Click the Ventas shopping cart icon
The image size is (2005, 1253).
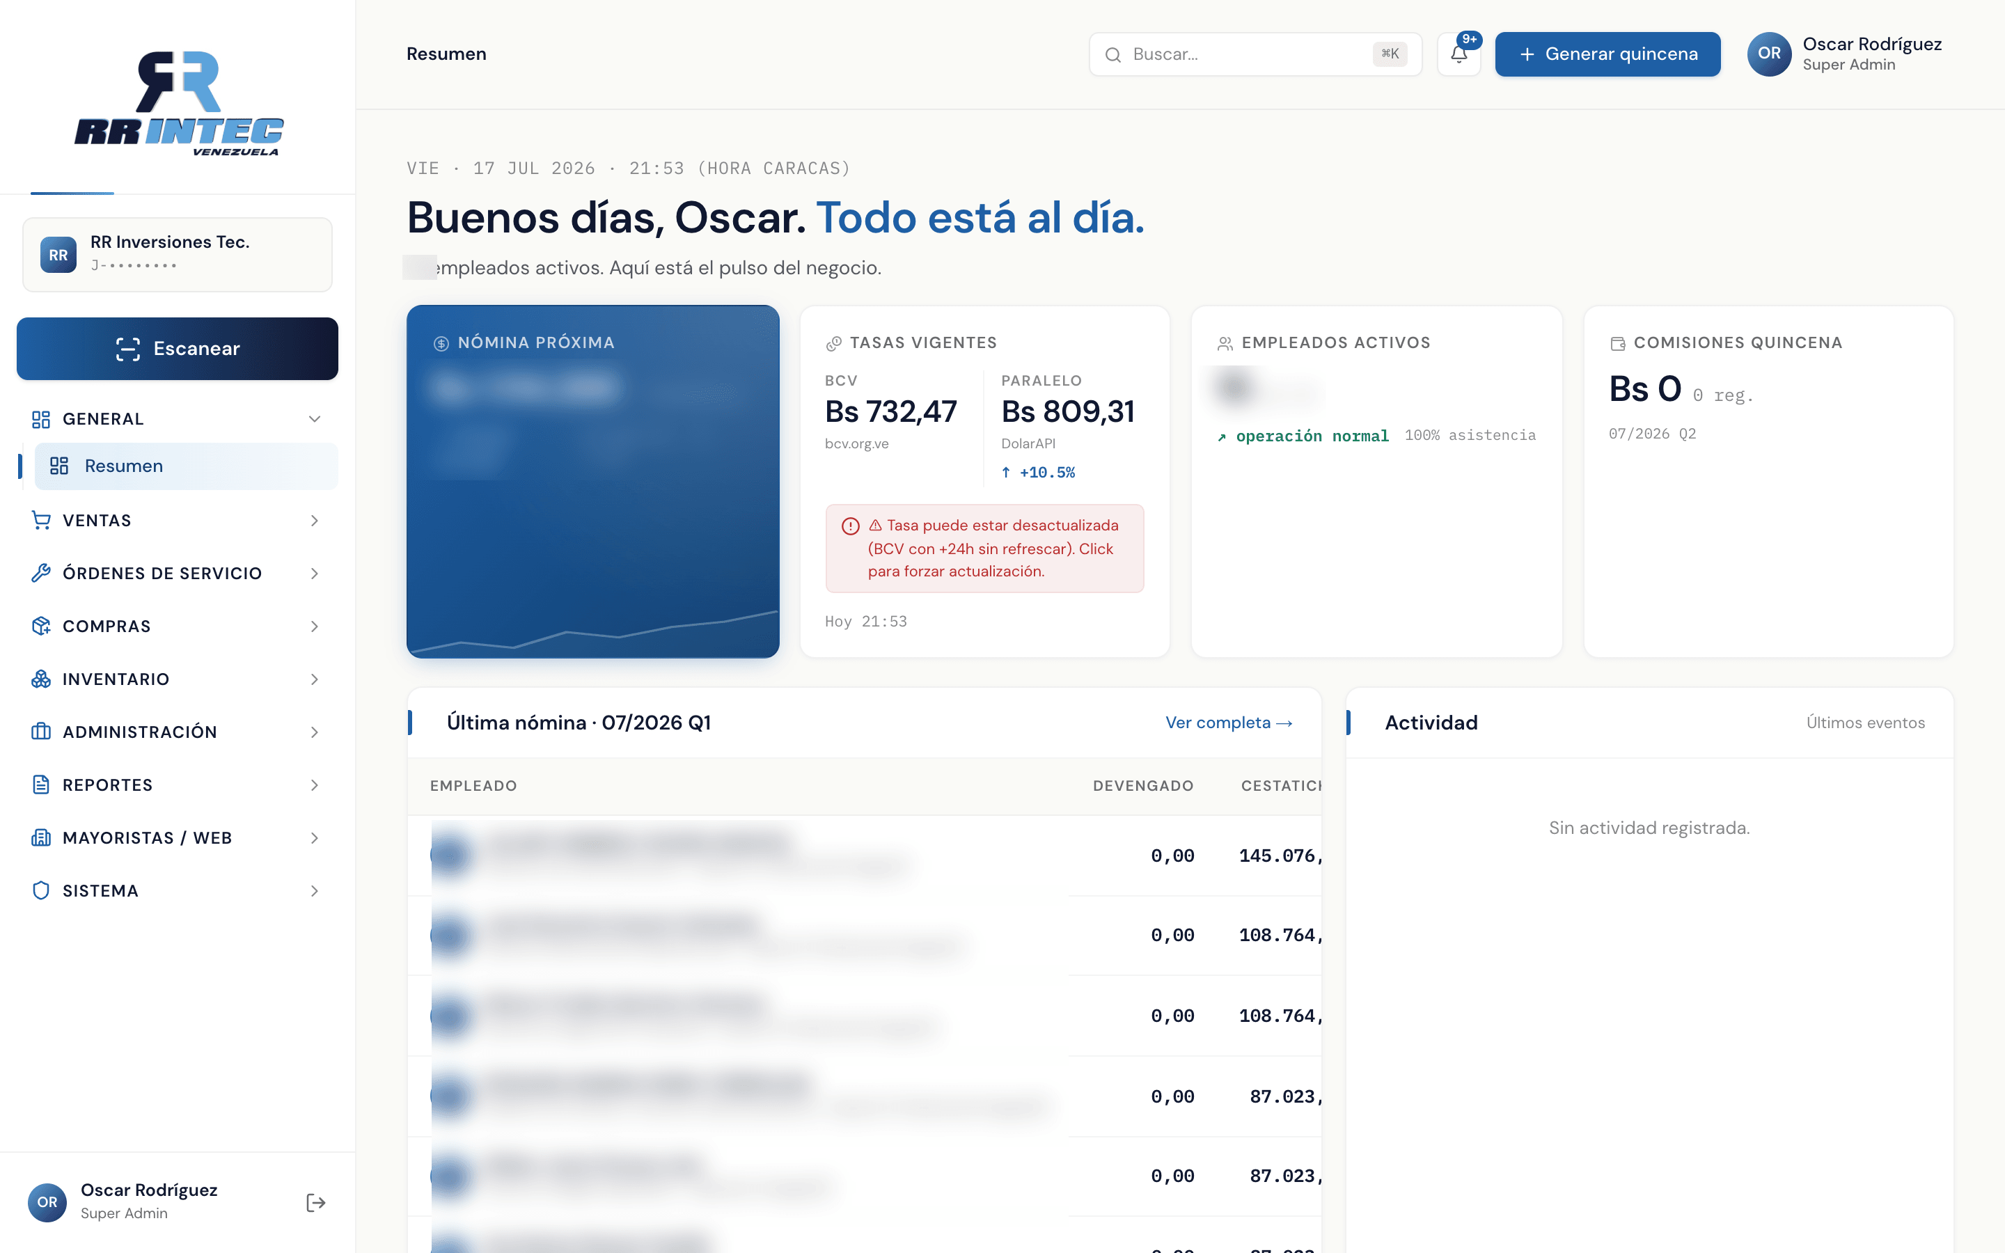click(x=40, y=521)
